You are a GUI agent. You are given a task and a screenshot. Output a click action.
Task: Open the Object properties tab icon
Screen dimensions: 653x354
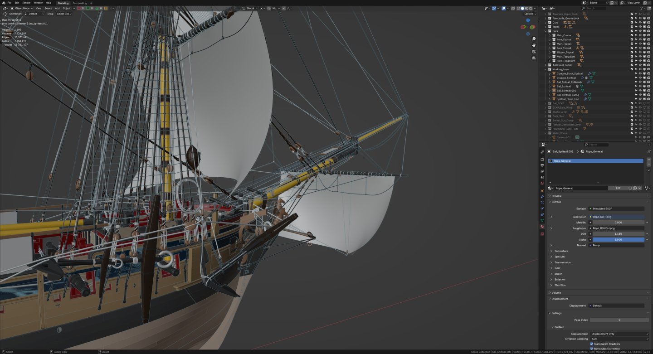click(542, 191)
